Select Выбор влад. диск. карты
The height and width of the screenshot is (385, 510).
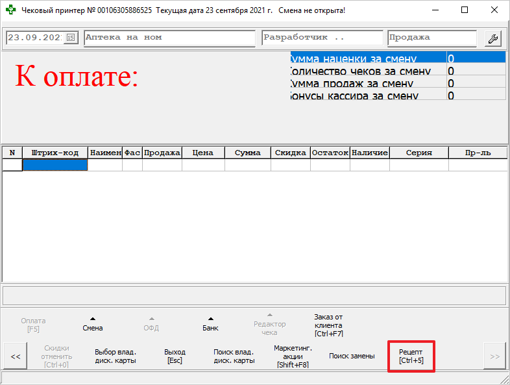(x=115, y=356)
